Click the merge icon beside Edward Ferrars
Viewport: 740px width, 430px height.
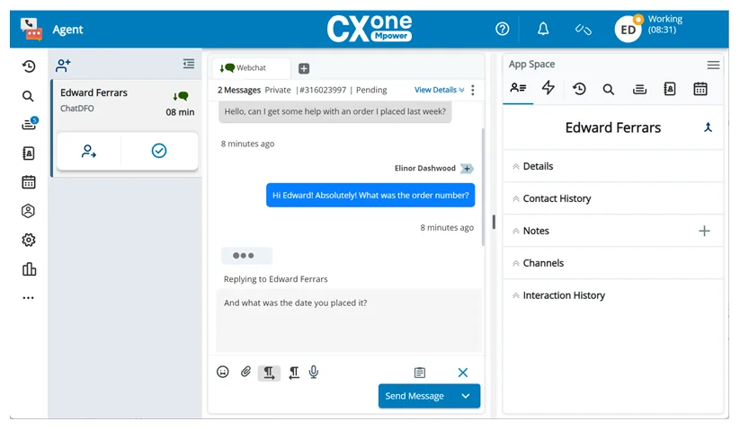(x=708, y=127)
